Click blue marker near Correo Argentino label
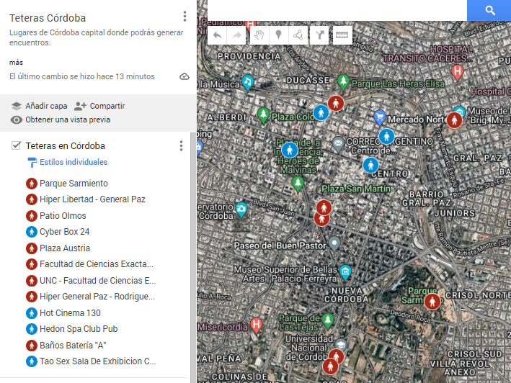The width and height of the screenshot is (511, 383). 386,136
